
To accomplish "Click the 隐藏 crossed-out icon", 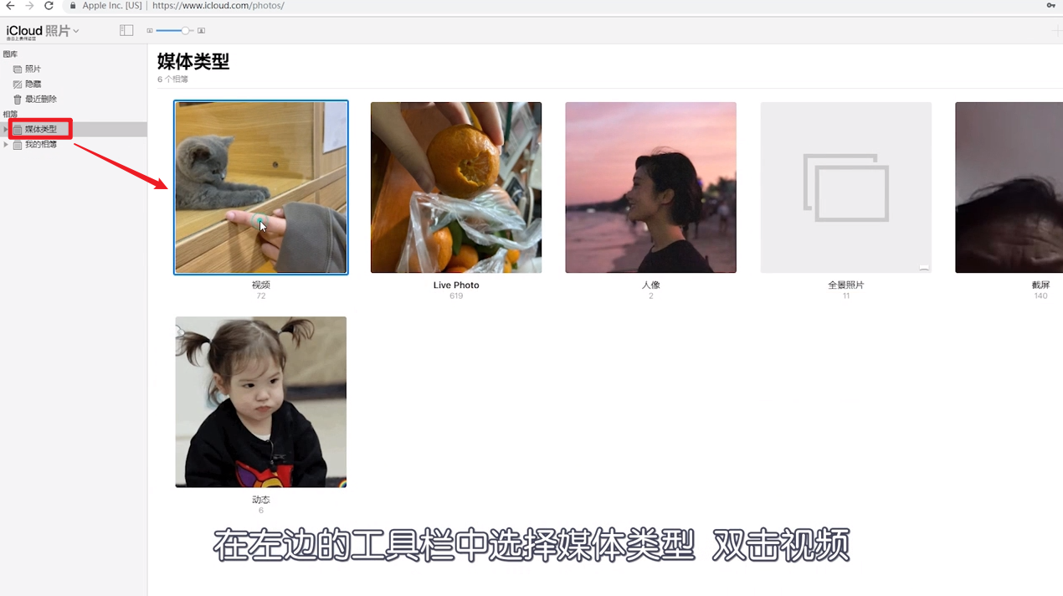I will [18, 85].
